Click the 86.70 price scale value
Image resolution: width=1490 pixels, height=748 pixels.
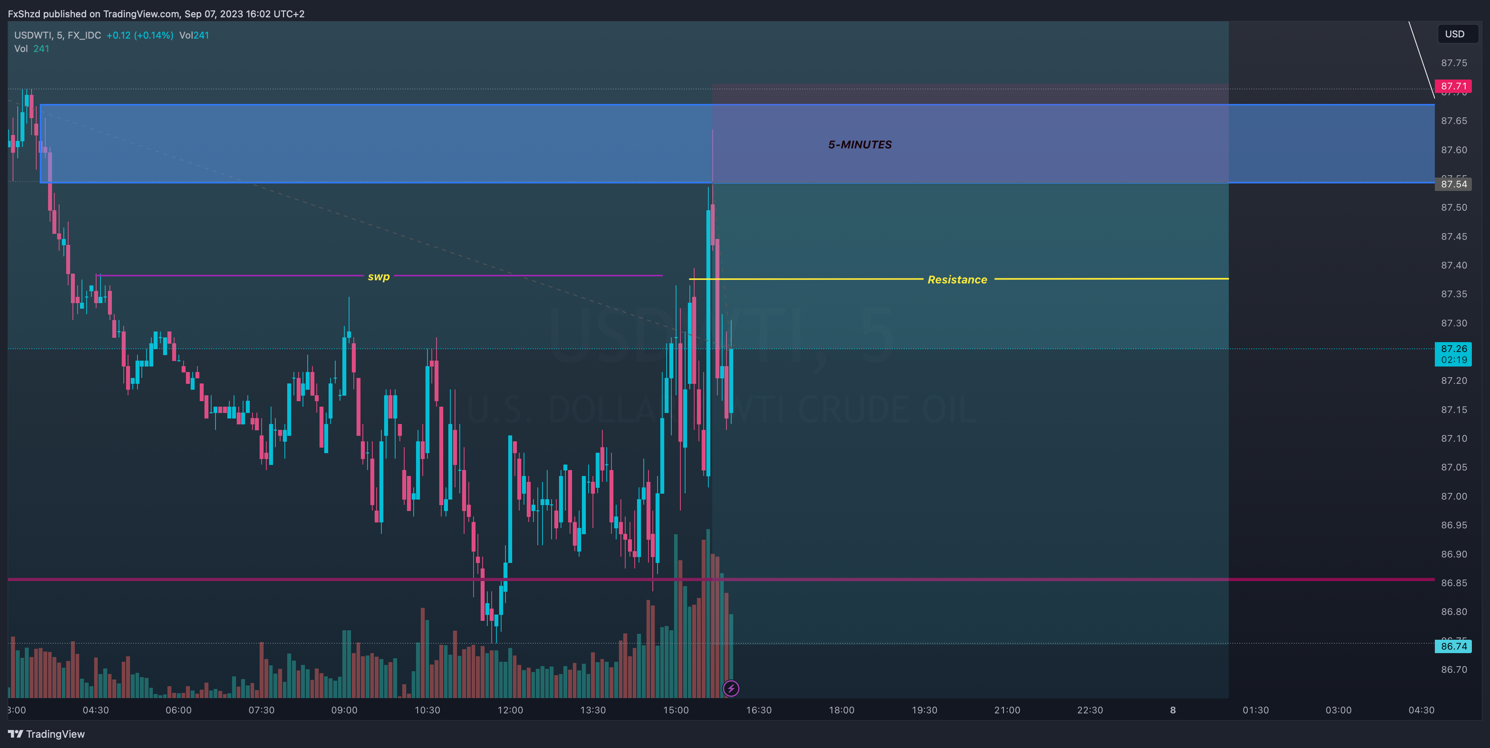[x=1454, y=669]
